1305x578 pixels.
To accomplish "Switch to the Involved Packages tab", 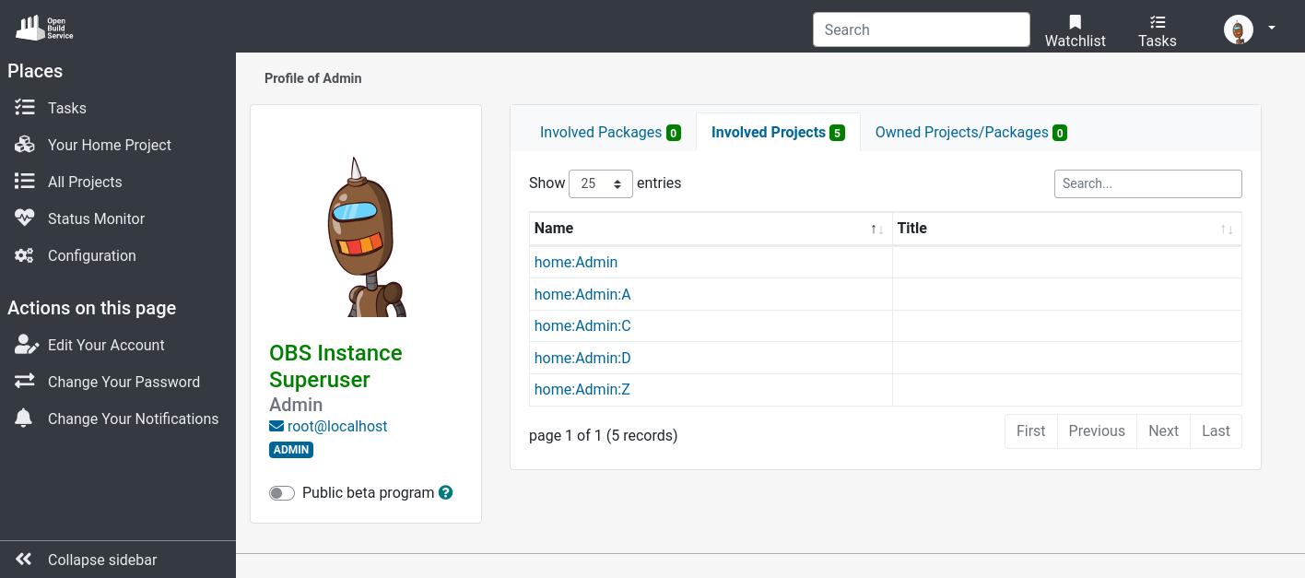I will coord(609,133).
